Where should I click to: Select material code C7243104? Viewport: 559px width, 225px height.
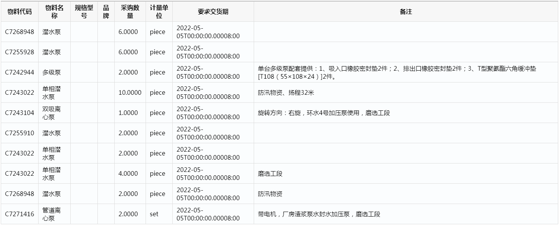click(19, 113)
